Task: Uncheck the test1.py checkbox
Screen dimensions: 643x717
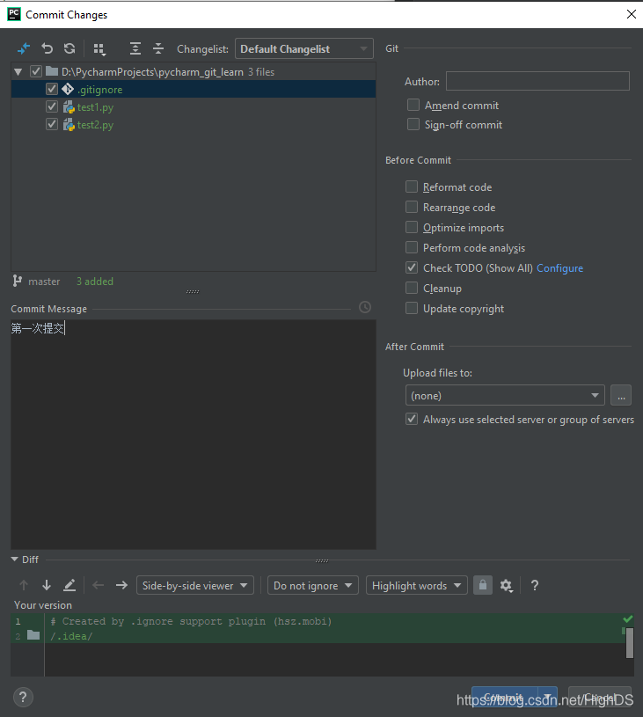Action: click(x=52, y=107)
